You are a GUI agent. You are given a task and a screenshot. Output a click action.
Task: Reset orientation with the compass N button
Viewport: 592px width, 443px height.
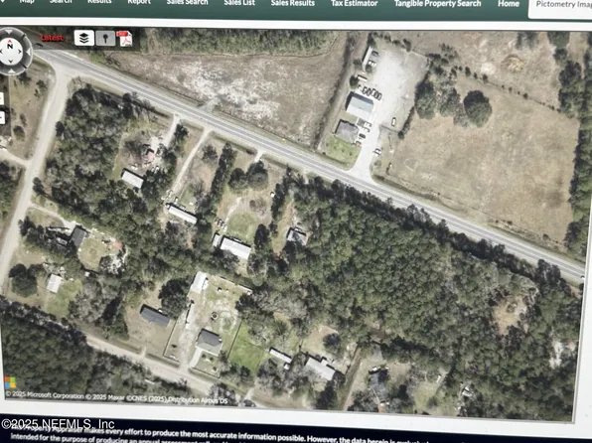click(10, 47)
